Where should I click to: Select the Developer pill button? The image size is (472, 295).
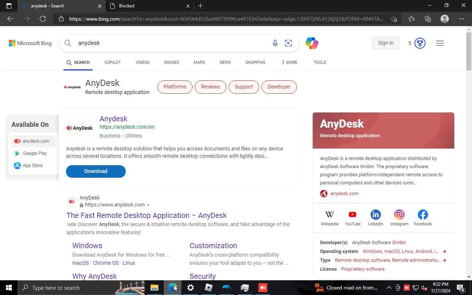point(279,87)
